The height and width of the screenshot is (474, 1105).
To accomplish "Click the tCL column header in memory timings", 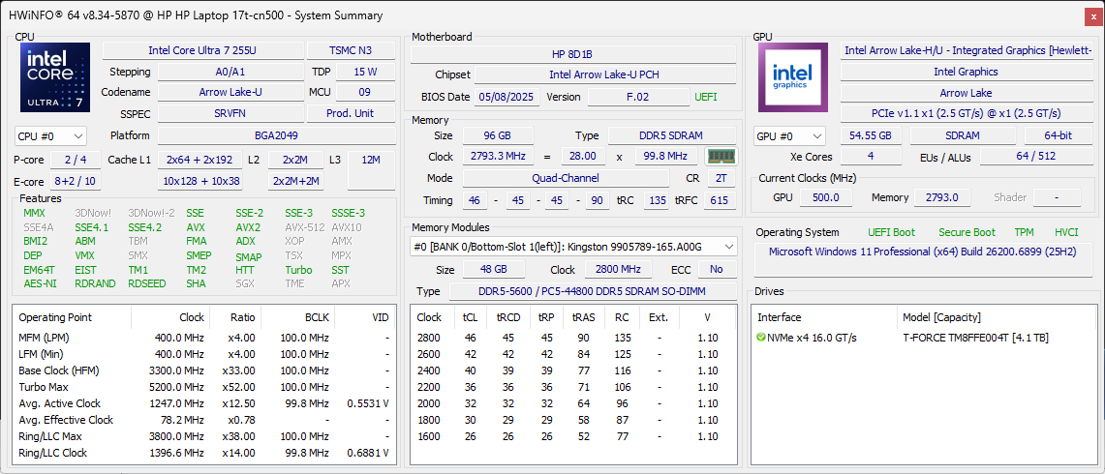I will click(x=470, y=317).
